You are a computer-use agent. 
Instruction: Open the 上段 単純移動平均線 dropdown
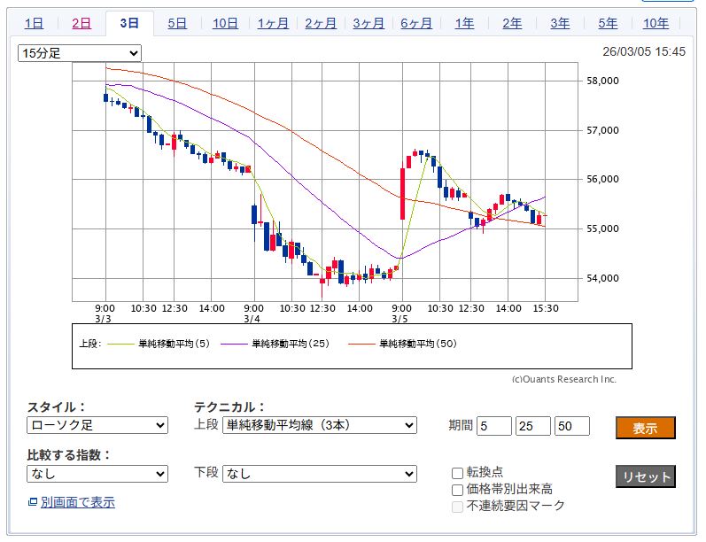(x=319, y=425)
